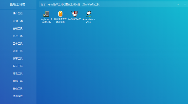Open 选项设置 settings page
This screenshot has height=104, width=188.
pos(18,96)
